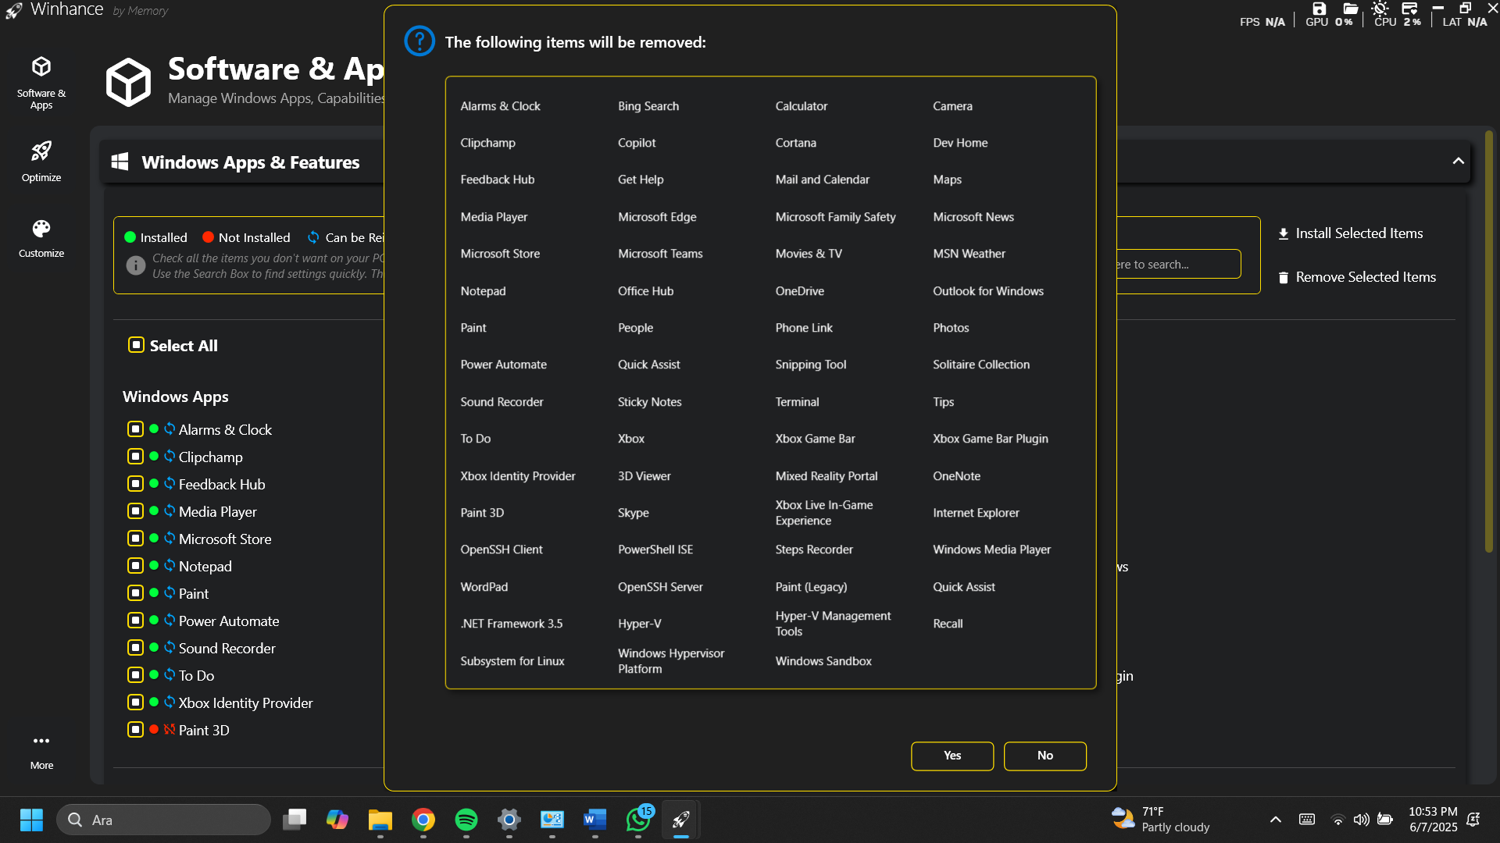This screenshot has width=1500, height=843.
Task: Click the Xbox Identity Provider row label
Action: pos(245,702)
